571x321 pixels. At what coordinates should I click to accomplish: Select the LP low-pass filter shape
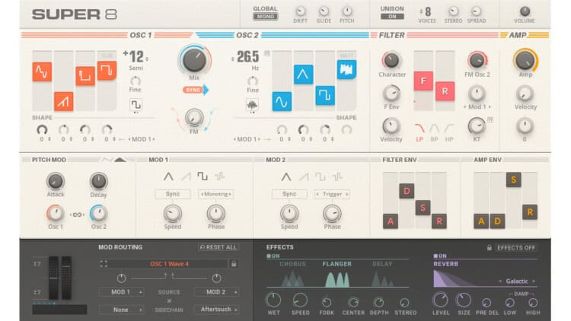pyautogui.click(x=419, y=128)
